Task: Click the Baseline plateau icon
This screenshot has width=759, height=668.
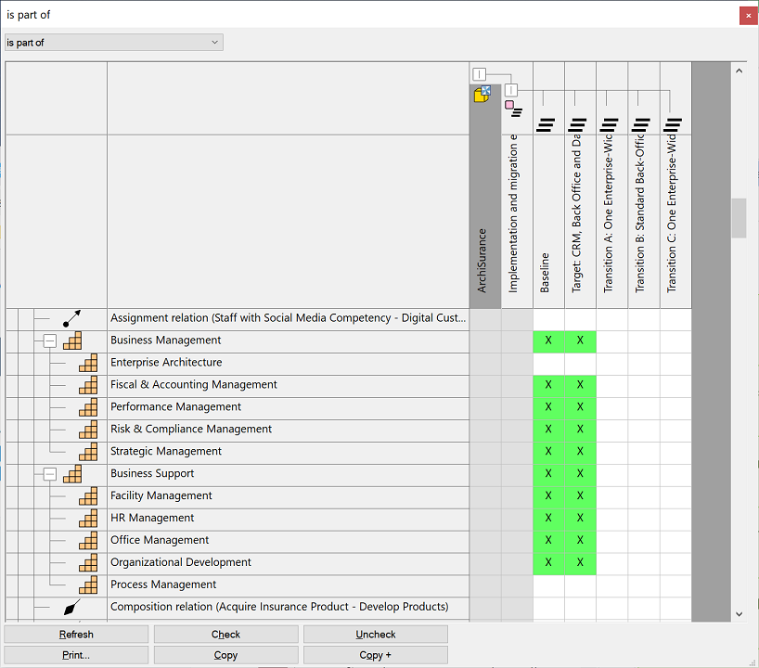Action: click(x=547, y=125)
